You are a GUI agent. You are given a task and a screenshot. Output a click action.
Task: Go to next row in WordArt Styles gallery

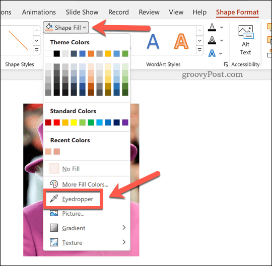[199, 41]
